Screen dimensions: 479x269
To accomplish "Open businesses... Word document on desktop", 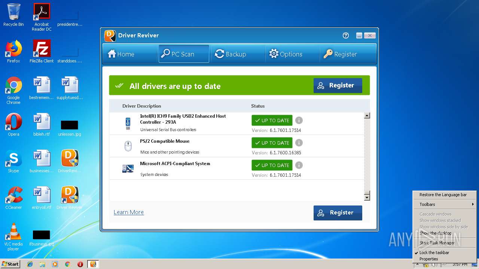I will pos(42,161).
